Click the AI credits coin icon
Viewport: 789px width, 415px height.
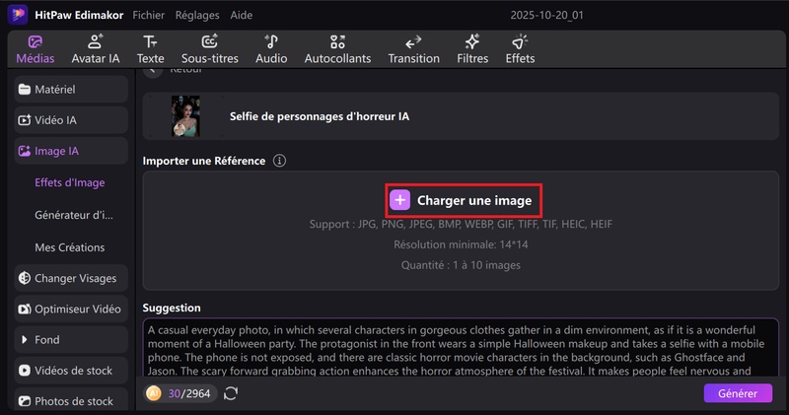coord(154,393)
